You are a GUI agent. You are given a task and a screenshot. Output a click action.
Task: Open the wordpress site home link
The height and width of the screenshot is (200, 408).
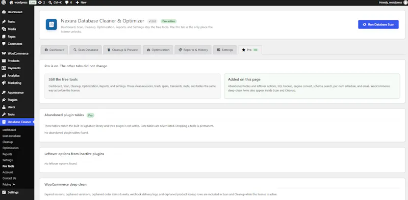pos(18,3)
